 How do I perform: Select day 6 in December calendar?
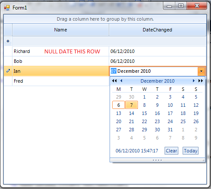(119, 105)
